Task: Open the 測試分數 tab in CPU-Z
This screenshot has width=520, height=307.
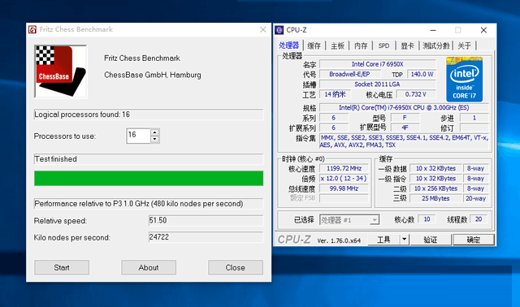Action: (x=435, y=45)
